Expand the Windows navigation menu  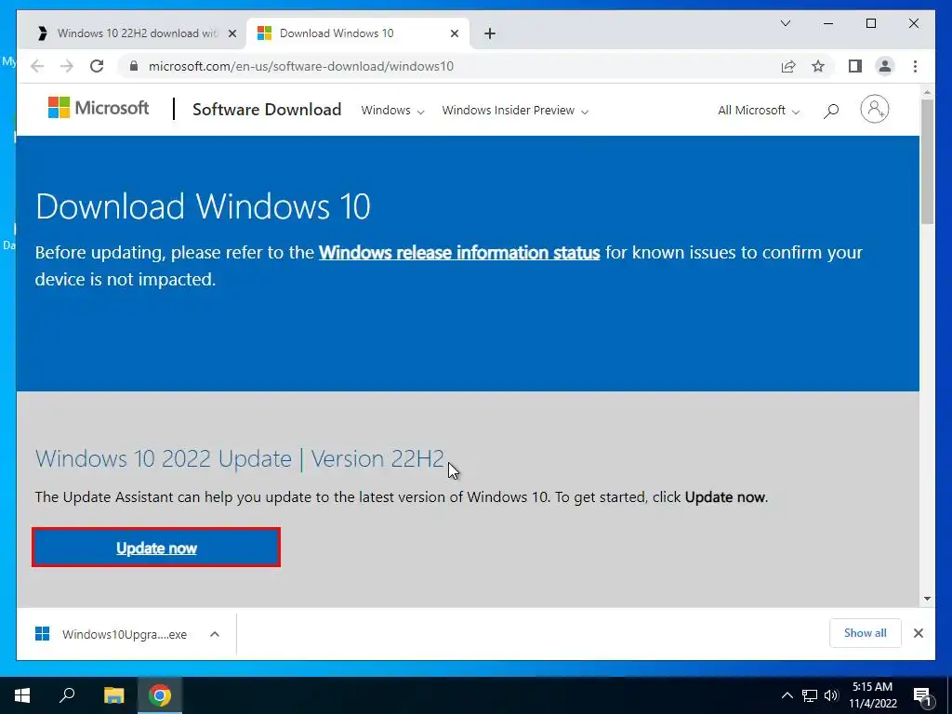coord(392,111)
